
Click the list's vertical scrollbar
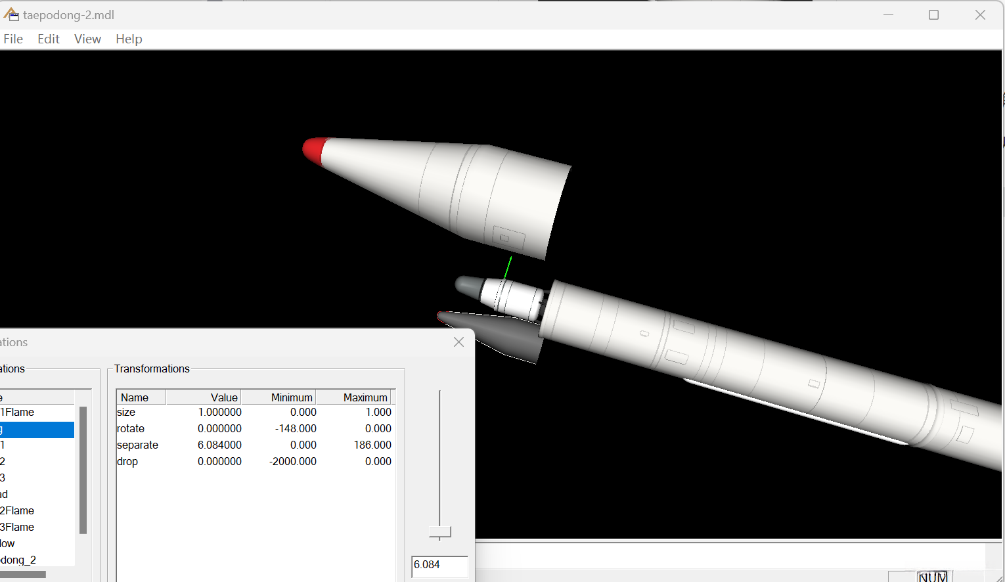tap(83, 470)
